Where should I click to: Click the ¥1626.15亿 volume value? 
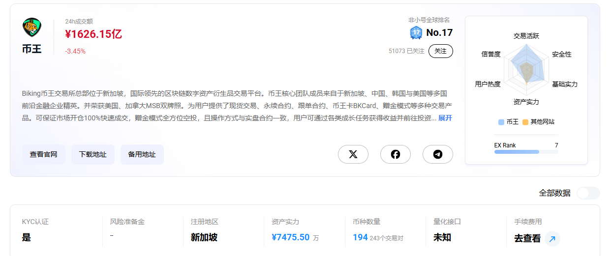click(93, 34)
